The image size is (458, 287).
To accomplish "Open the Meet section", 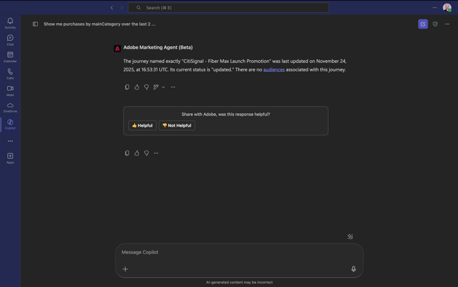I will (x=10, y=91).
